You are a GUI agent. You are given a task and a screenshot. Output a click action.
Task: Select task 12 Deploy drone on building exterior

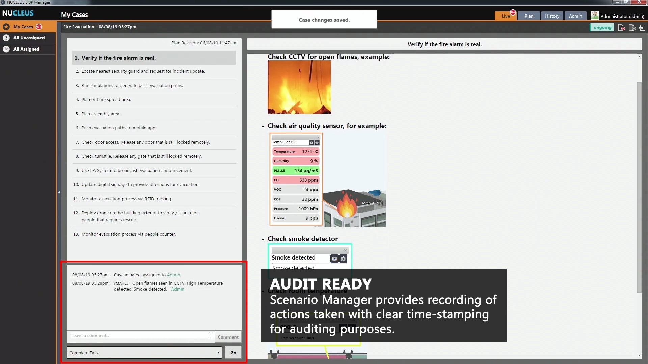154,216
